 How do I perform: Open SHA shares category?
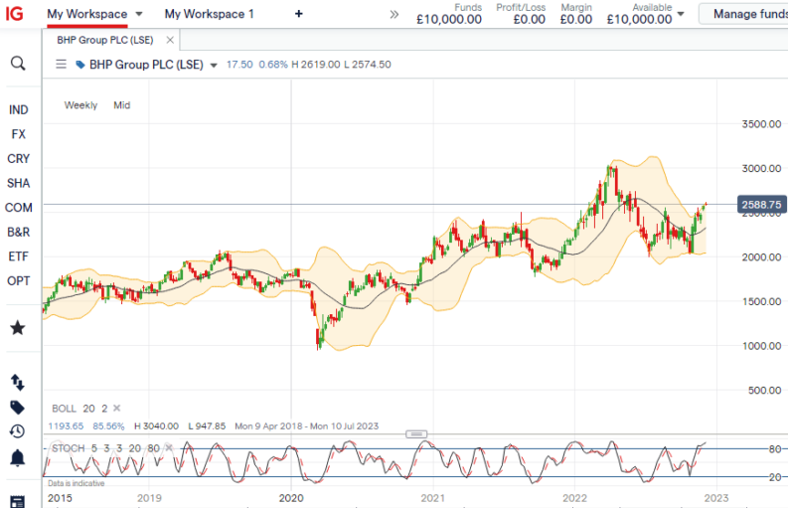[18, 183]
